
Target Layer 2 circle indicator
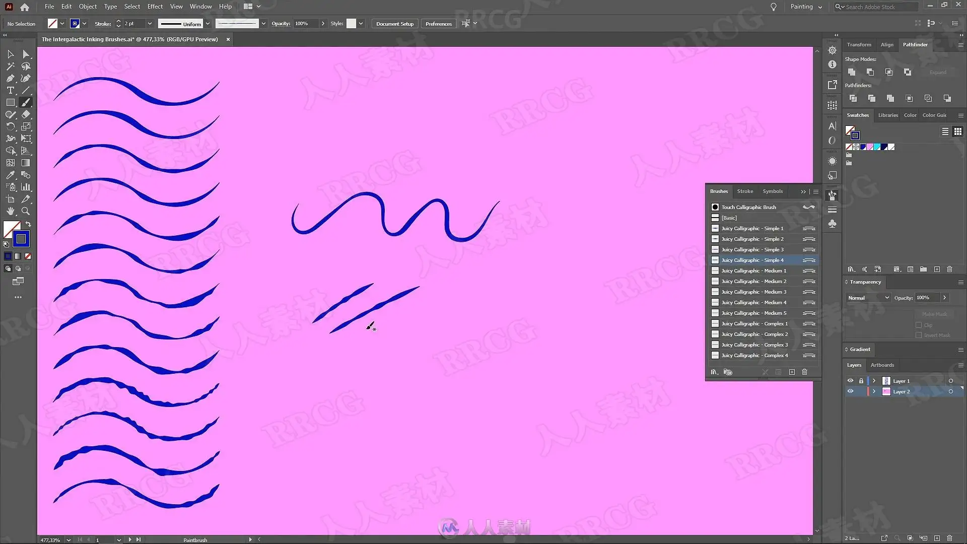coord(951,392)
